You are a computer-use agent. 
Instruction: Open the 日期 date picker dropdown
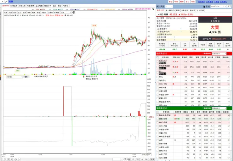click(x=223, y=7)
